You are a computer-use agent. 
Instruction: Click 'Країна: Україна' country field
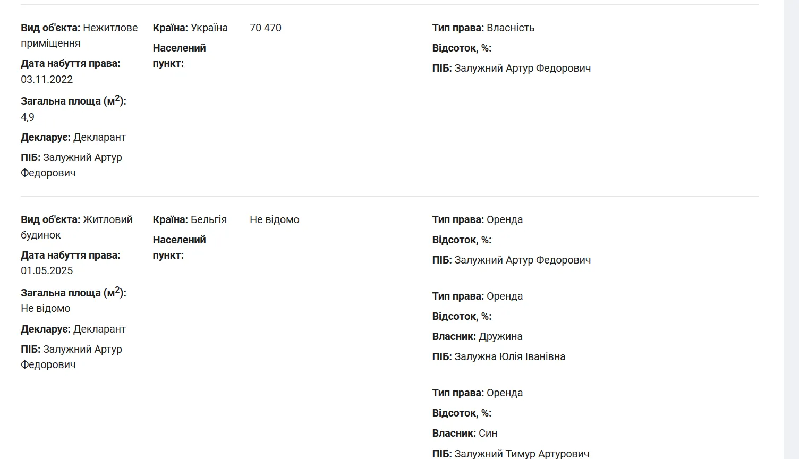click(190, 28)
